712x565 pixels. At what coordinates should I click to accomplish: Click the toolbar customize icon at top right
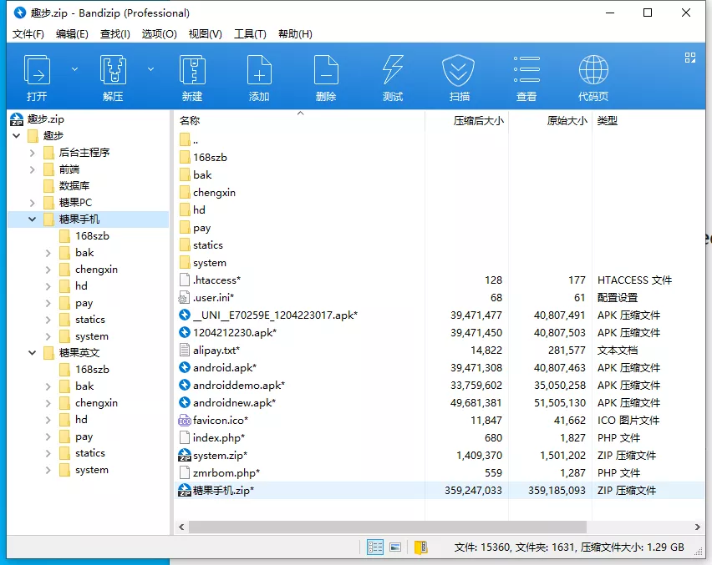click(x=689, y=58)
